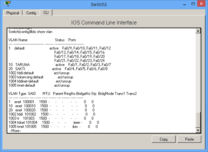Click port list 'Fa0/21, Fa0/22, Fa0/23, Fa0/24'
Screen dimensions: 208x152
[x=79, y=61]
